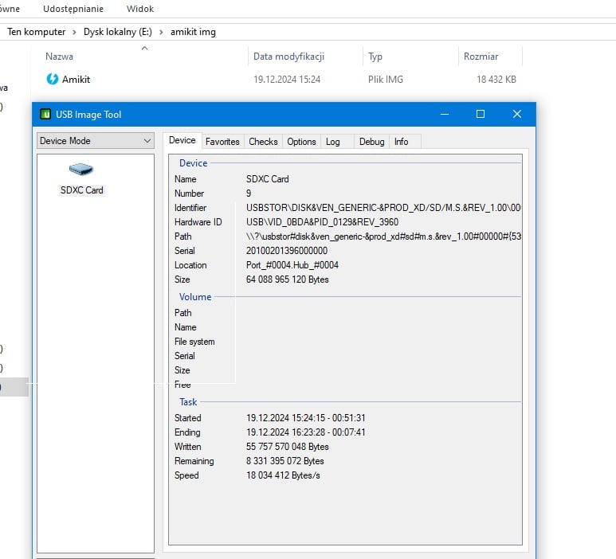Switch to the Favorites tab
Image resolution: width=616 pixels, height=559 pixels.
(x=222, y=142)
